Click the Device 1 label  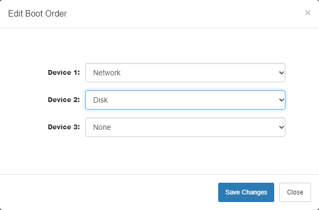[x=63, y=72]
